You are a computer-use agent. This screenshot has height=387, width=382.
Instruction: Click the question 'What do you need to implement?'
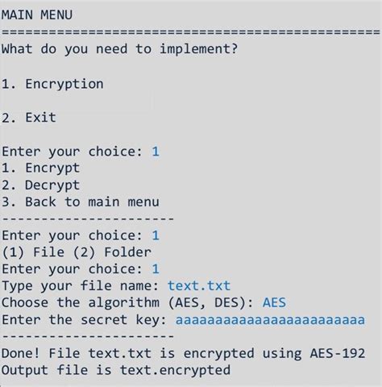[x=120, y=49]
